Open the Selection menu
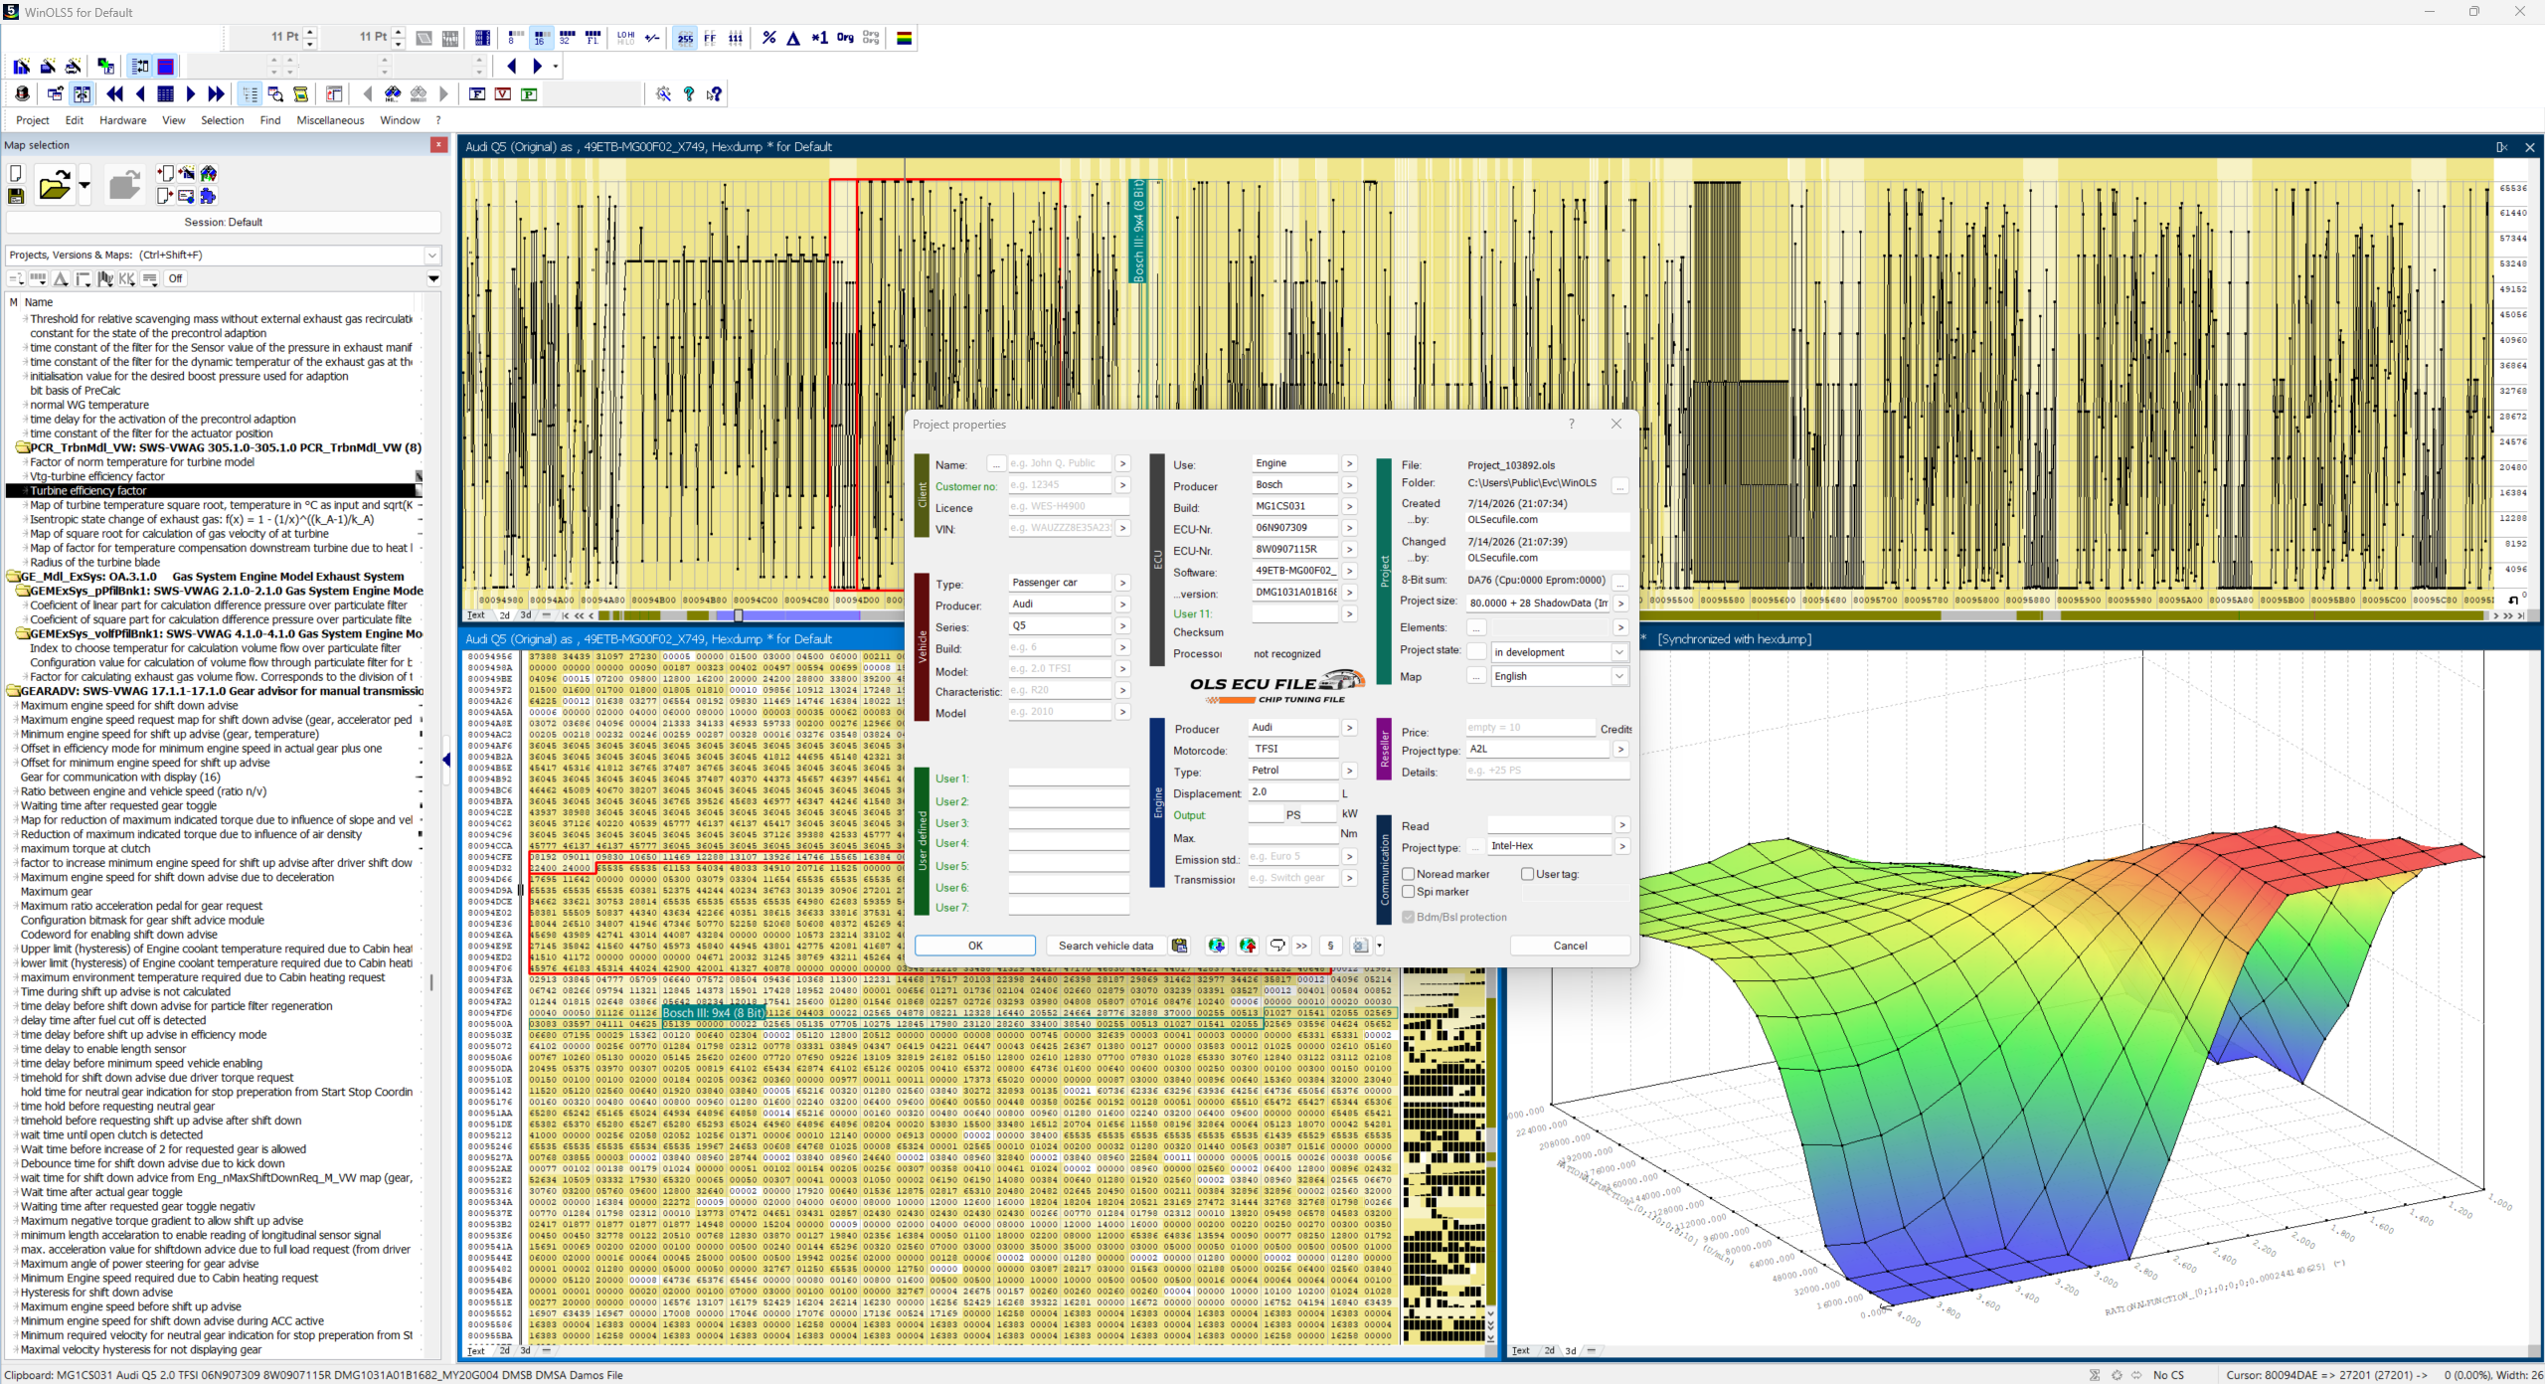The image size is (2545, 1384). [x=222, y=120]
